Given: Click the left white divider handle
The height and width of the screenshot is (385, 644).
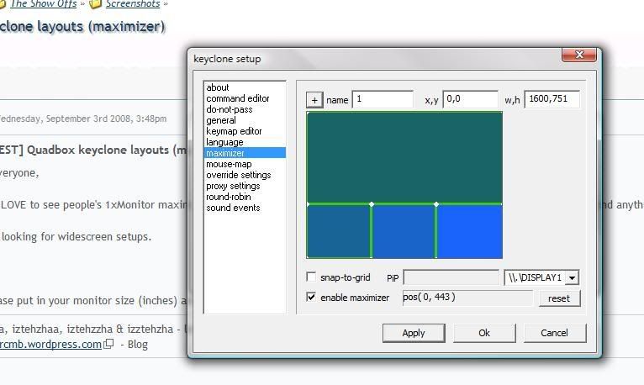Looking at the screenshot, I should (x=372, y=204).
